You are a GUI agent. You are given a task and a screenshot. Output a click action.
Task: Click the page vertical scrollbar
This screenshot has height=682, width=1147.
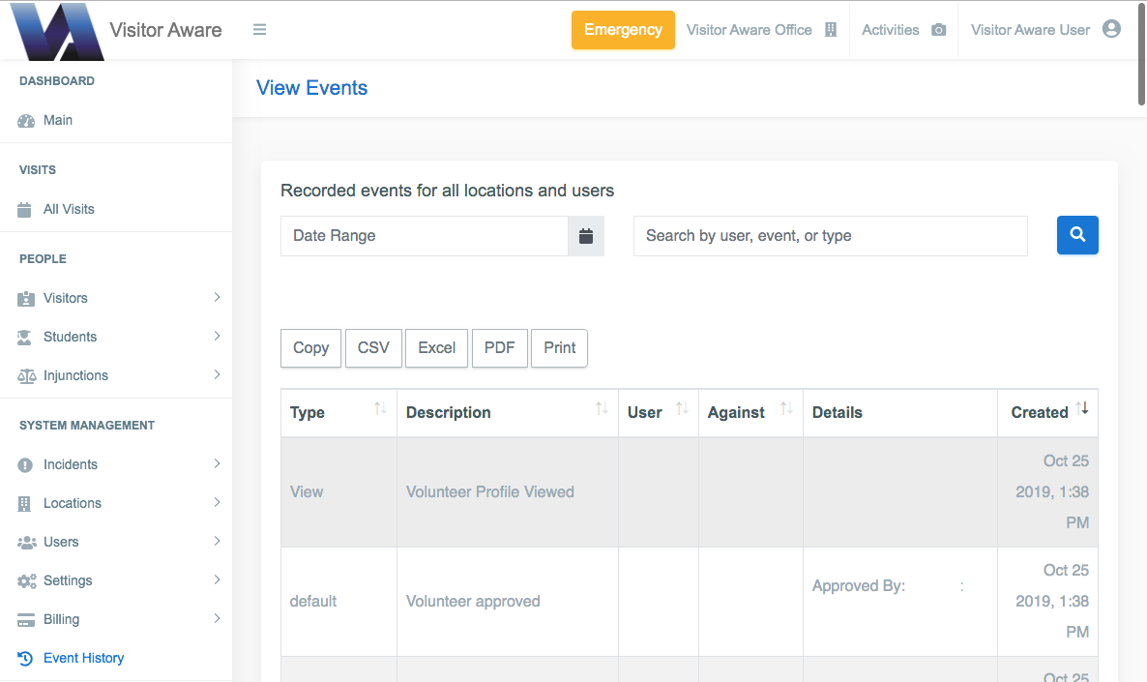tap(1141, 52)
